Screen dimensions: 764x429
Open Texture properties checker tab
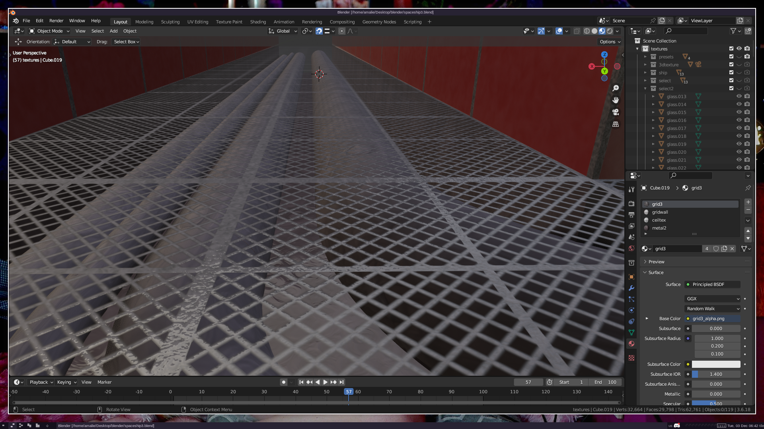click(631, 358)
